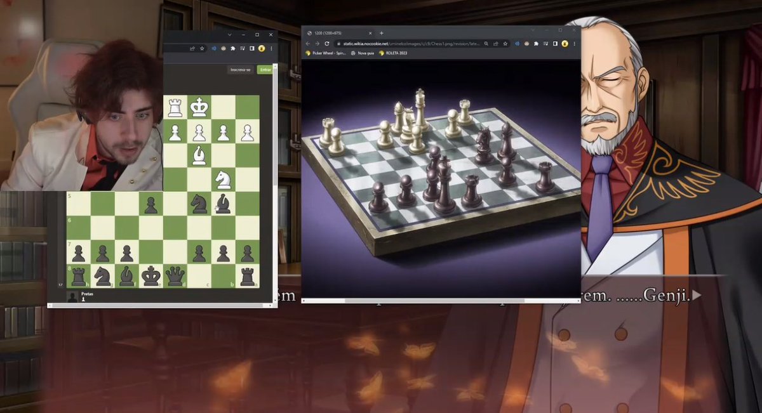
Task: Close the '1200 (1200×675)' tab
Action: [x=370, y=33]
